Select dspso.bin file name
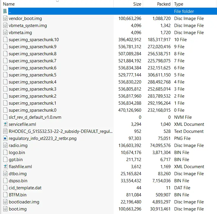217x214 pixels. click(x=18, y=181)
